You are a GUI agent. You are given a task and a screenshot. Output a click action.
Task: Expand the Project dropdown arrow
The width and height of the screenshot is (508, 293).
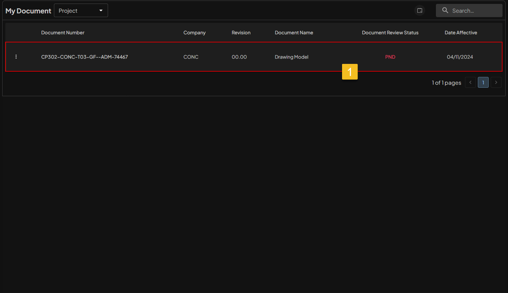tap(101, 11)
